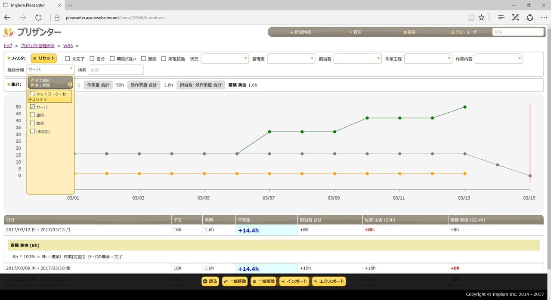Check the (未設定) option in the list
The height and width of the screenshot is (300, 551).
32,131
